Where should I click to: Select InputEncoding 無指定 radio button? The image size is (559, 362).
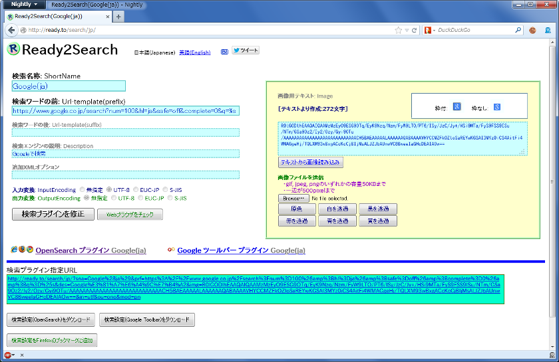pyautogui.click(x=83, y=190)
